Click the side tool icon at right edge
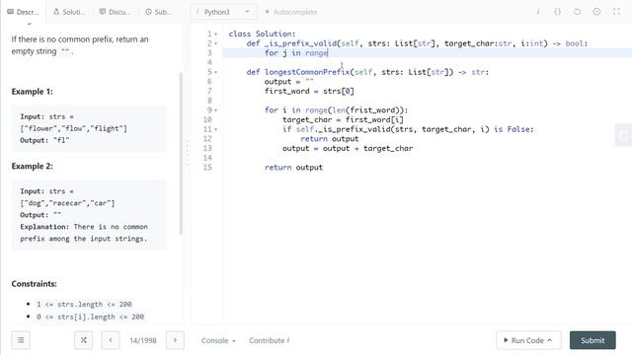The height and width of the screenshot is (355, 632). tap(623, 136)
